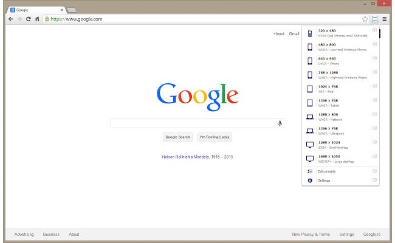This screenshot has height=243, width=395.
Task: Open the About footer link
Action: 74,234
